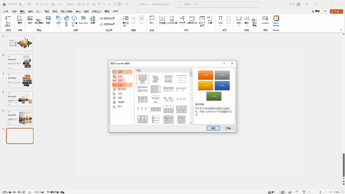
Task: Select slide 3 thumbnail with brick image
Action: (20, 80)
